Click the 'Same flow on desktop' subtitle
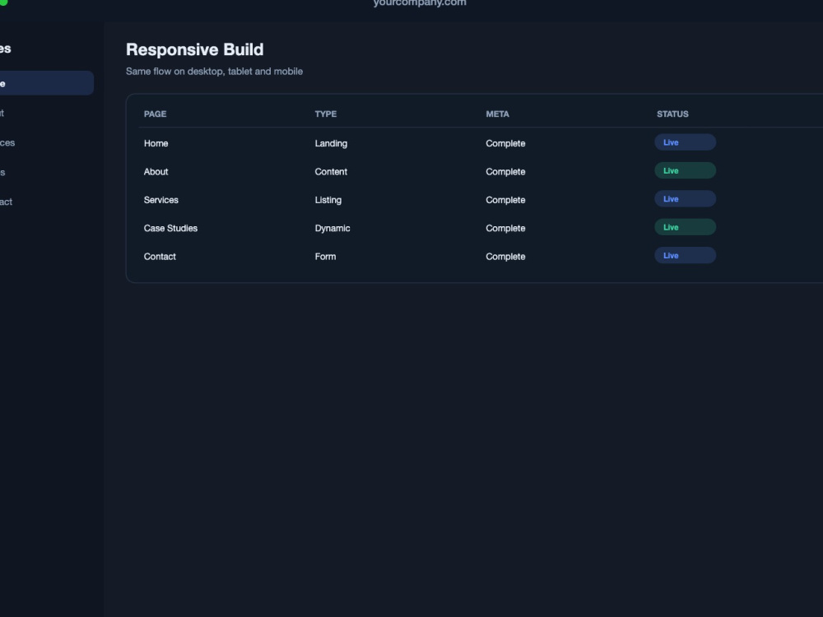823x617 pixels. [214, 72]
